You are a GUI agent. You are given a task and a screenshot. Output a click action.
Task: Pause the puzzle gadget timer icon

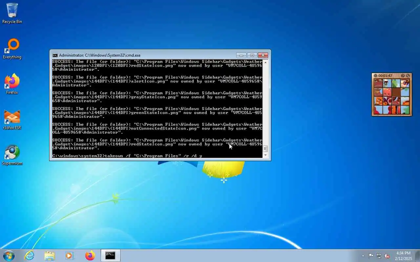point(376,76)
